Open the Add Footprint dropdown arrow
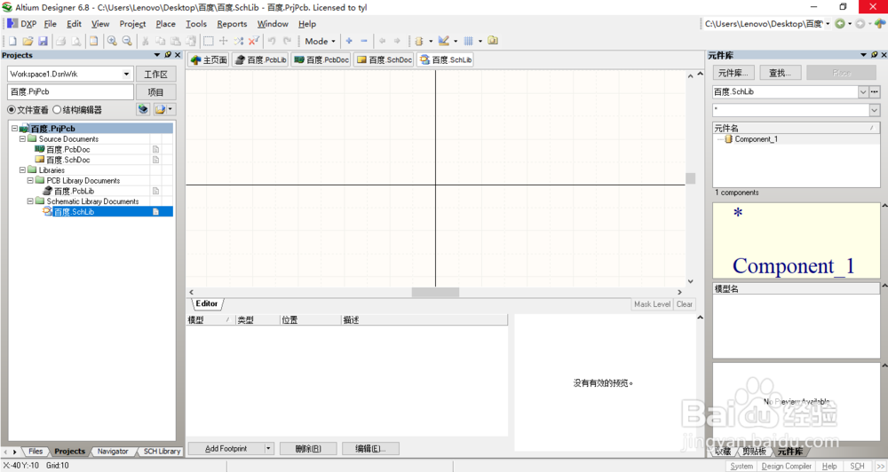 (268, 448)
